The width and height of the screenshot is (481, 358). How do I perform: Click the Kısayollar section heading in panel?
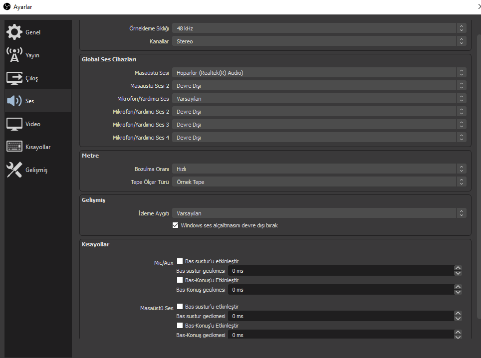(95, 244)
